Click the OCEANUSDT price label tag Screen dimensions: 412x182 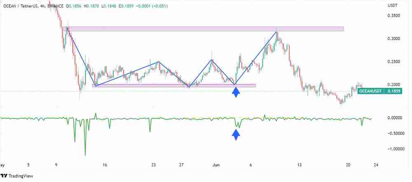coord(371,90)
